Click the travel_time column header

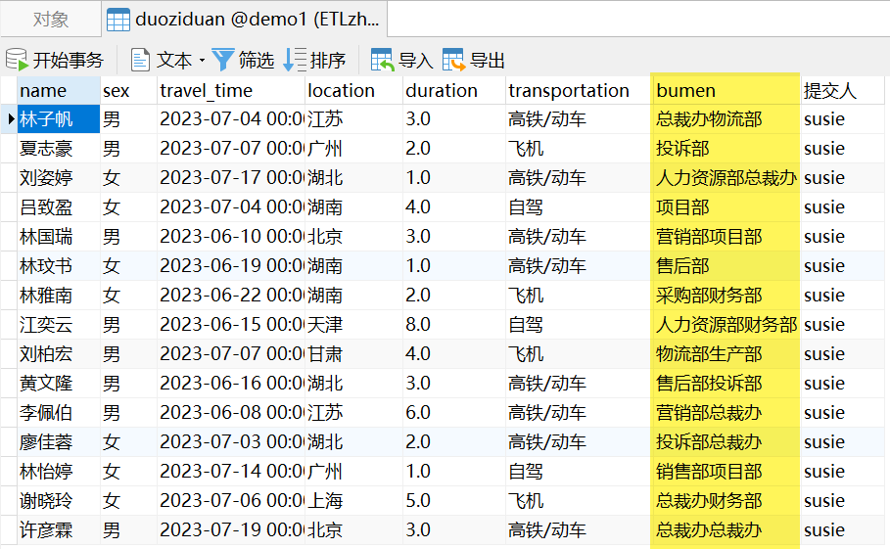pos(206,91)
